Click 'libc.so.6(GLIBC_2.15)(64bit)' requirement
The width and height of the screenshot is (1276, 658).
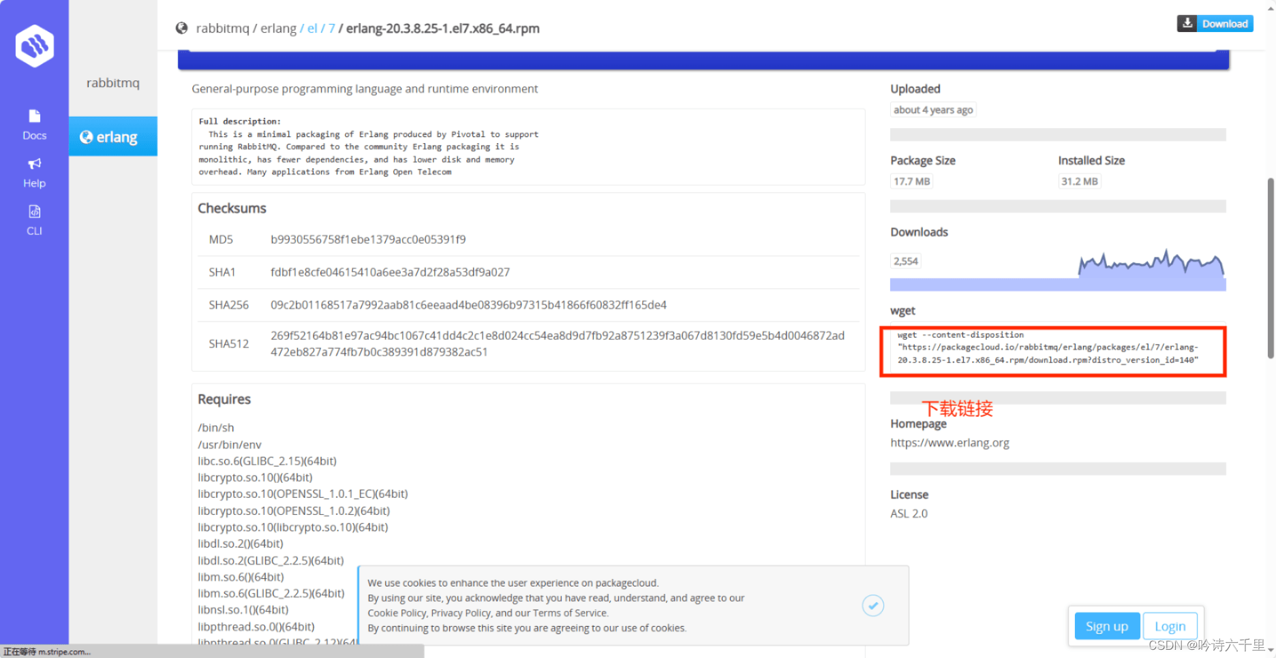pos(267,461)
